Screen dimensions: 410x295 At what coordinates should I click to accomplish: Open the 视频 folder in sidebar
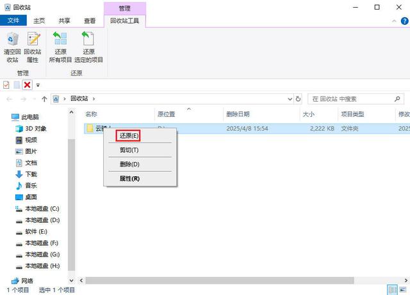[26, 140]
